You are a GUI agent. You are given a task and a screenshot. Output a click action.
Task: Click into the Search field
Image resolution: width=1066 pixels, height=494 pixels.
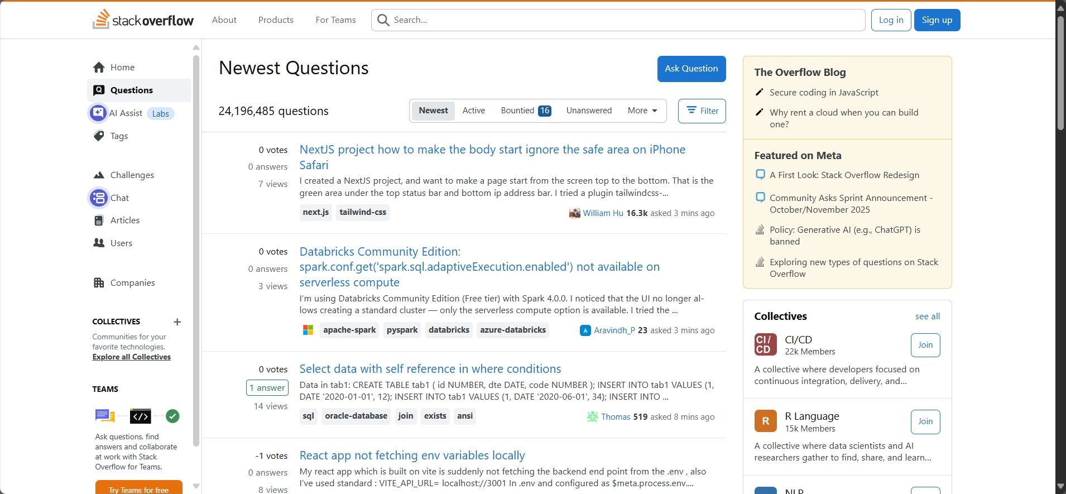625,20
